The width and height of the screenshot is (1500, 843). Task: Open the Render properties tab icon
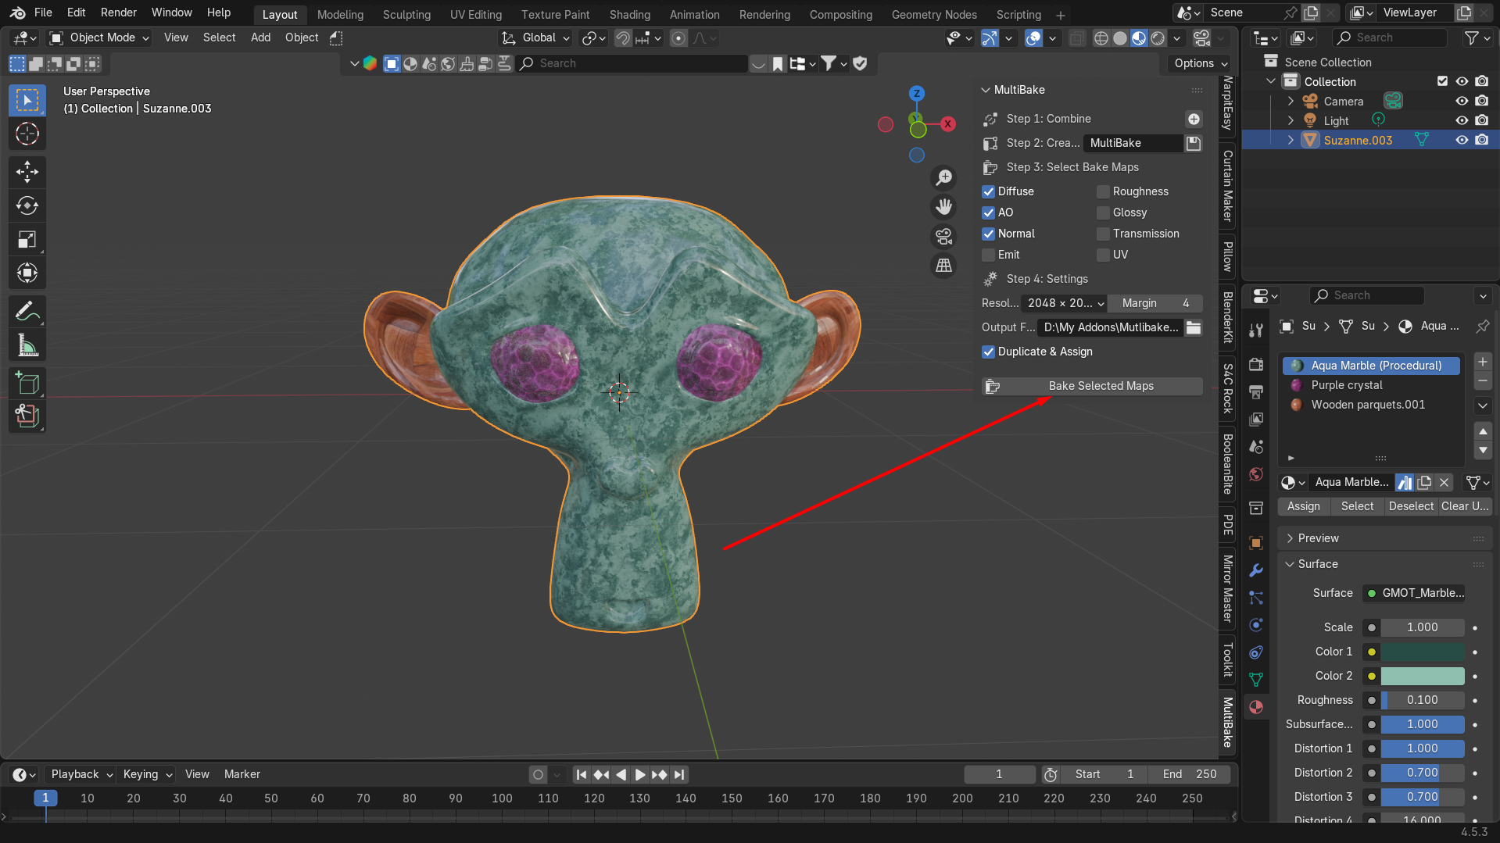click(1256, 365)
